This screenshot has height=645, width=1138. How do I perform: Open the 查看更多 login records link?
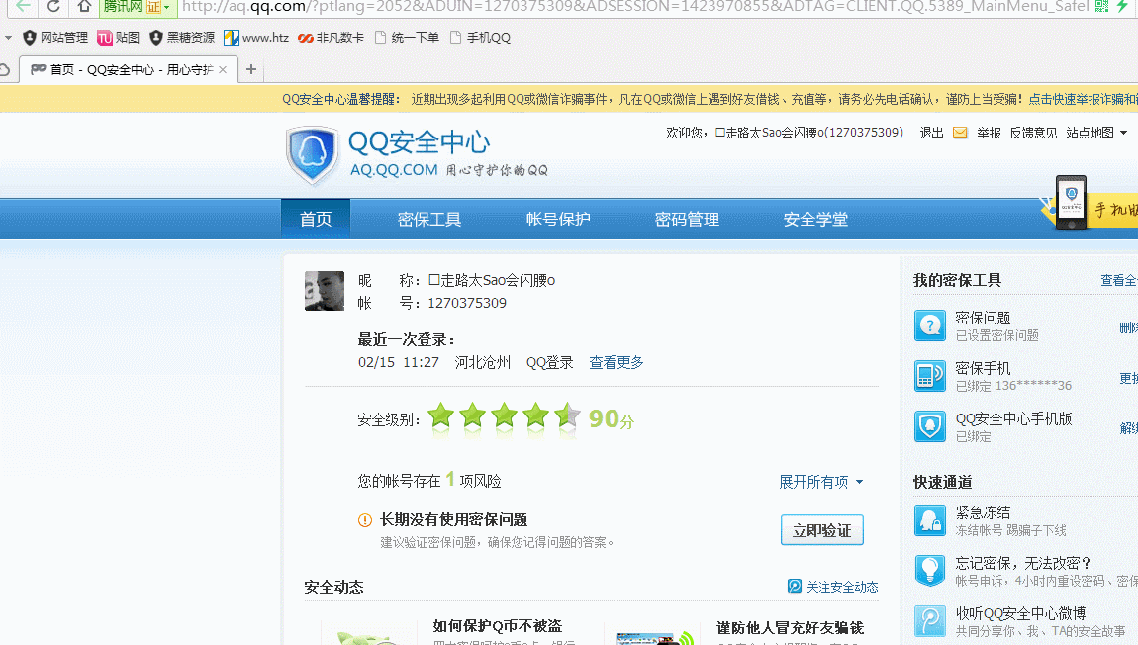(x=616, y=363)
